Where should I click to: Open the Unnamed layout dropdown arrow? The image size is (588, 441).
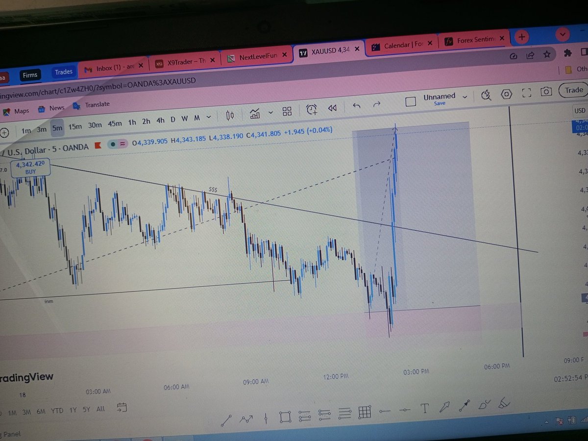coord(465,98)
